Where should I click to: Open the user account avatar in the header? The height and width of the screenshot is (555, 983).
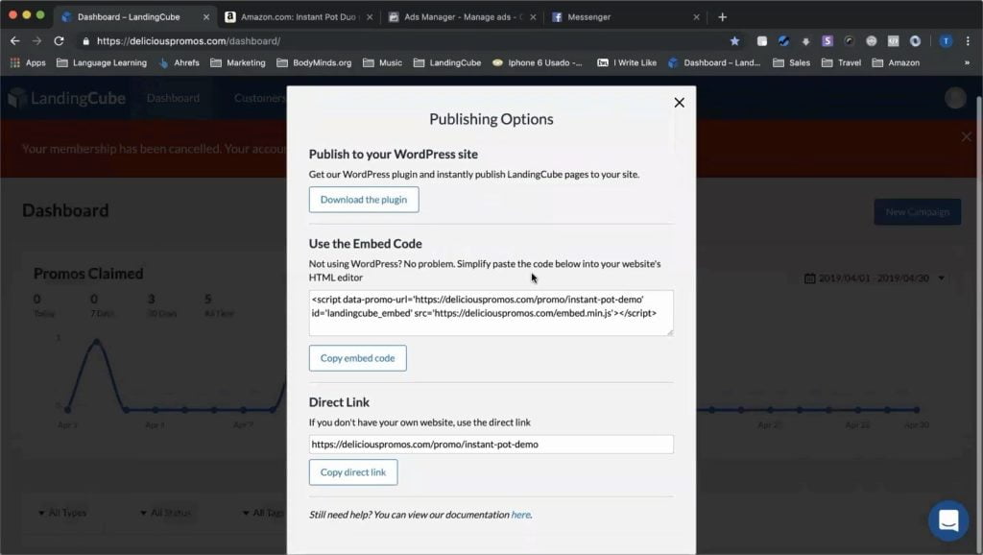pos(955,98)
